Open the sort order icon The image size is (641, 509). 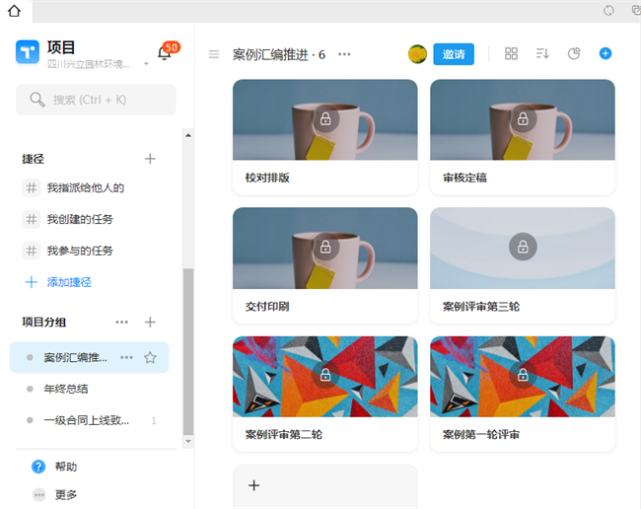click(x=542, y=53)
